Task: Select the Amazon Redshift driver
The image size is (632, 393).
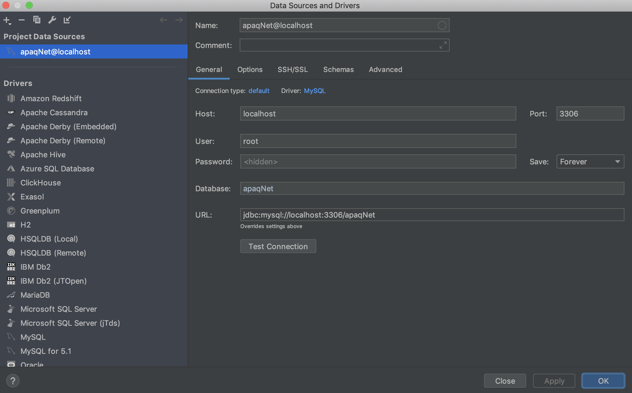Action: [51, 99]
